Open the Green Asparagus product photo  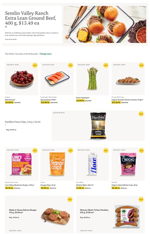click(x=92, y=79)
